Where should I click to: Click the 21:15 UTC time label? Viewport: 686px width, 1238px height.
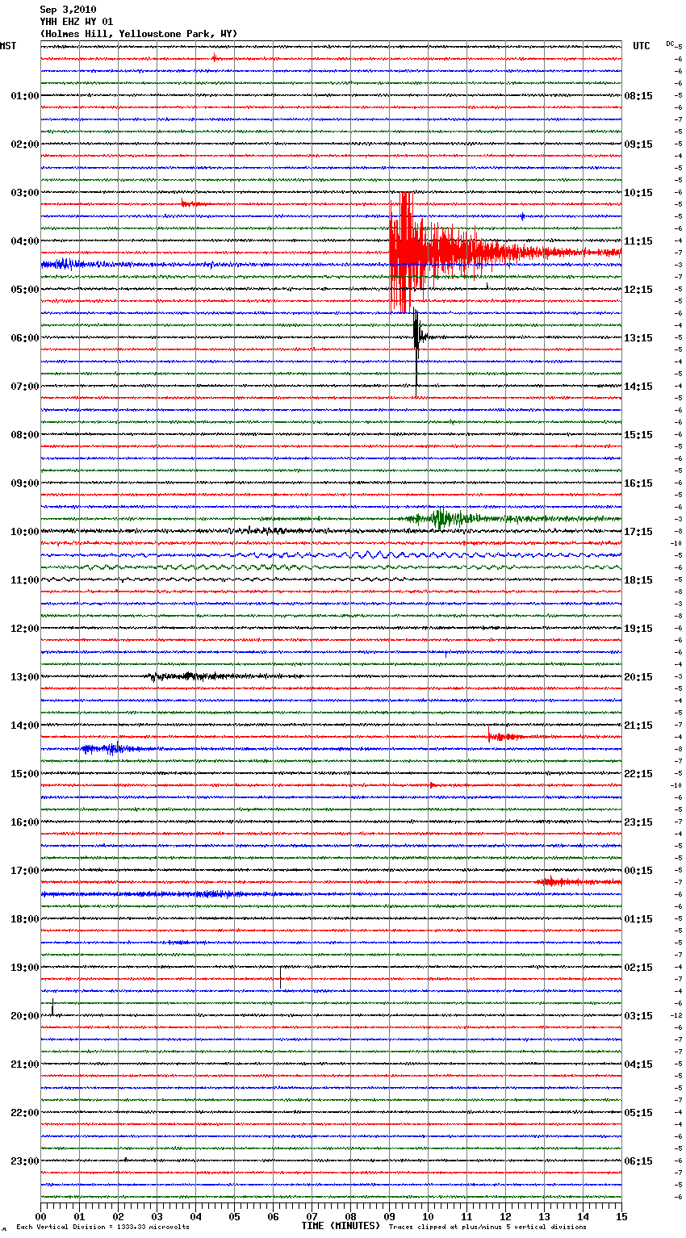pyautogui.click(x=638, y=726)
